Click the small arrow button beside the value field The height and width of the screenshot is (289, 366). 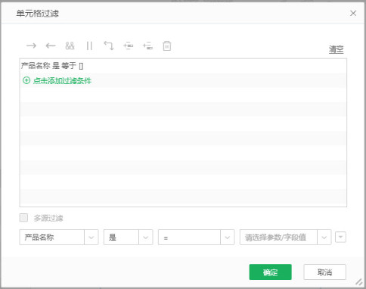point(340,237)
